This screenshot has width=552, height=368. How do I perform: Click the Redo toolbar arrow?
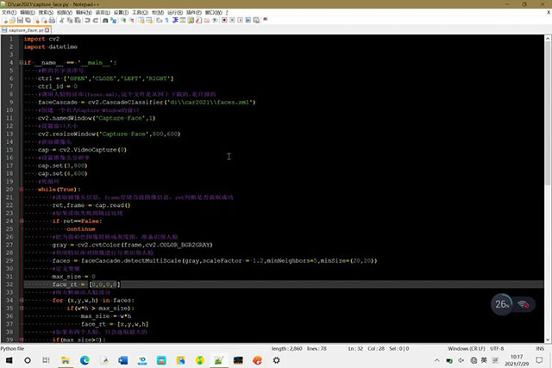tap(95, 21)
